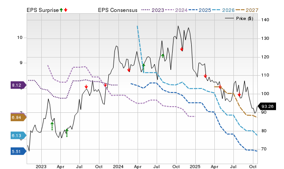The width and height of the screenshot is (284, 169).
Task: Toggle the 2023 consensus legend entry
Action: 153,10
